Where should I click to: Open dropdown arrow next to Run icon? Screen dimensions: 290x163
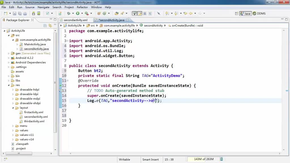click(82, 14)
